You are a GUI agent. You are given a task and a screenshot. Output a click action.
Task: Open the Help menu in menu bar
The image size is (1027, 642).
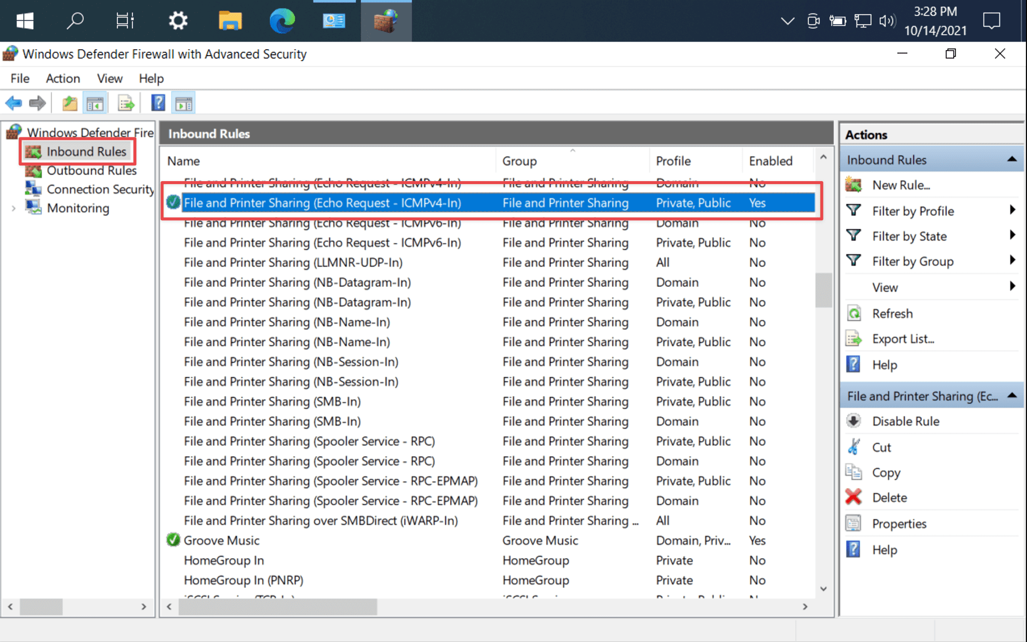(x=151, y=78)
